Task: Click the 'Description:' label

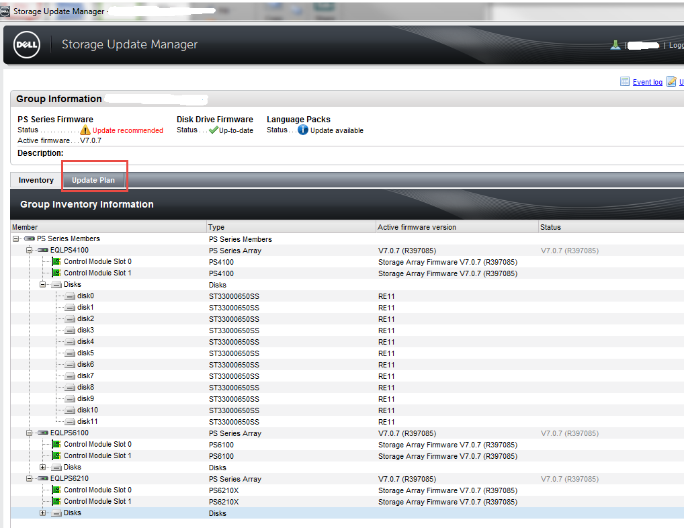Action: tap(40, 153)
